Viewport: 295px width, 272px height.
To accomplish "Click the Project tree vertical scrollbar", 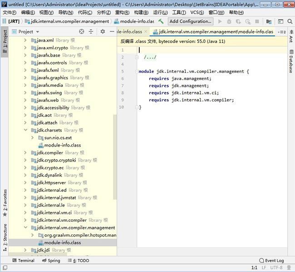I will (115, 157).
